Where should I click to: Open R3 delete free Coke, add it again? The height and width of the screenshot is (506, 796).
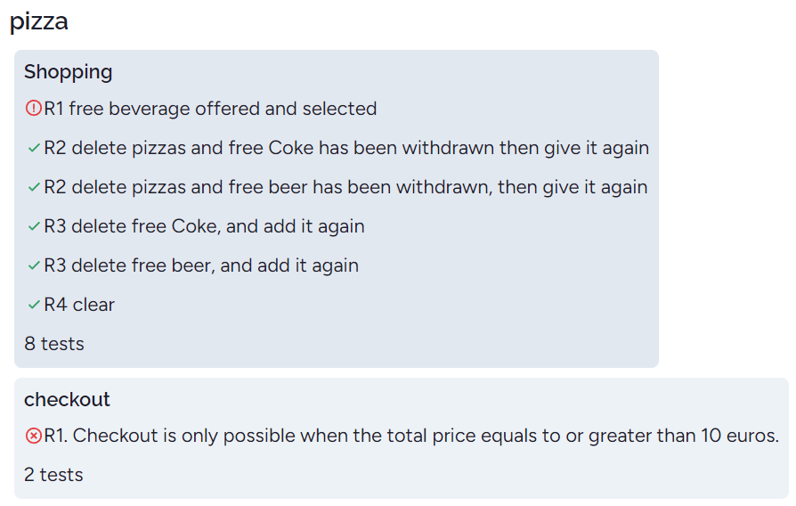tap(204, 226)
